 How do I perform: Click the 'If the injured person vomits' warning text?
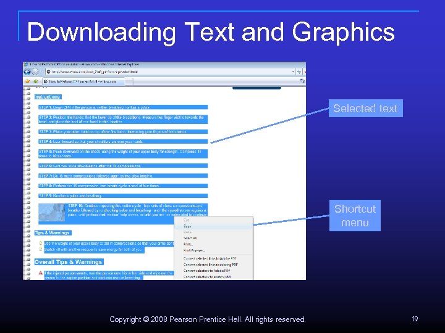[x=109, y=275]
